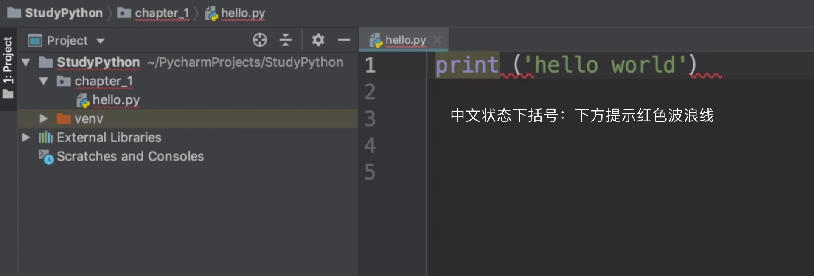
Task: Open Project panel settings gear
Action: (x=318, y=40)
